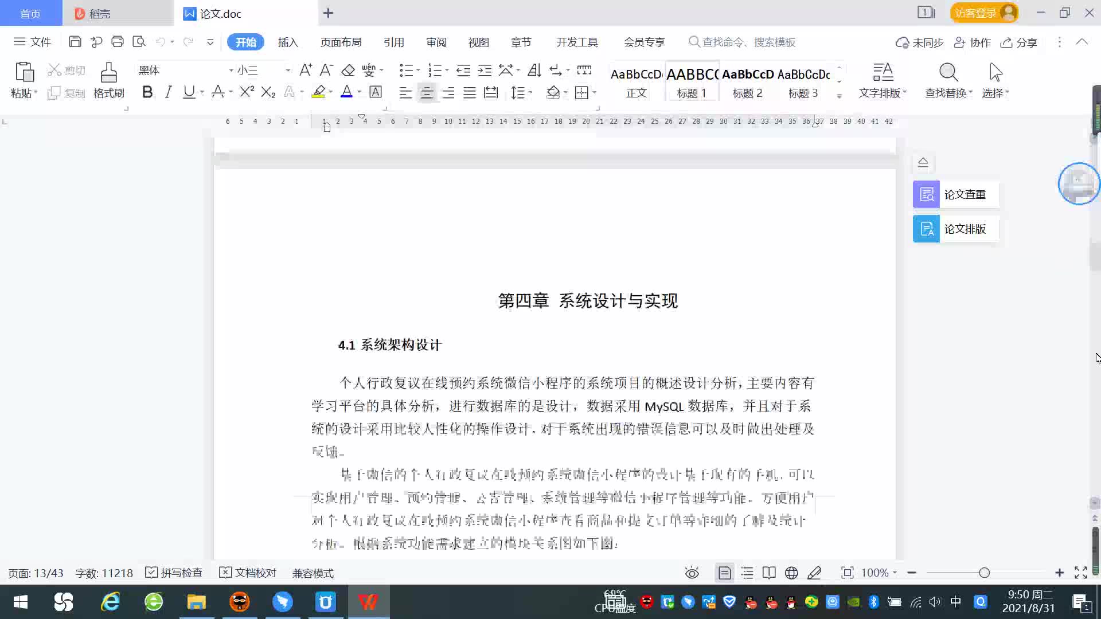Click 文档校对 in status bar

click(x=248, y=573)
